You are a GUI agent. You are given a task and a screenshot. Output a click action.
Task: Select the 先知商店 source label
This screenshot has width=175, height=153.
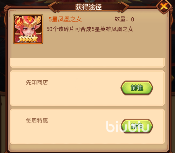tap(37, 82)
